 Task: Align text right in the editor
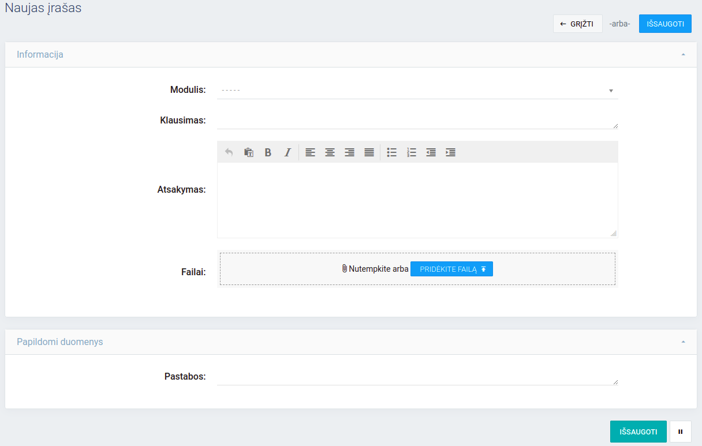tap(349, 152)
